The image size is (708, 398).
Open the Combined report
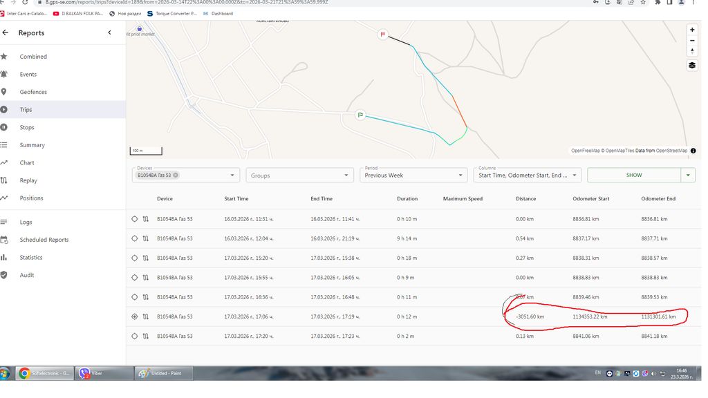pos(33,57)
